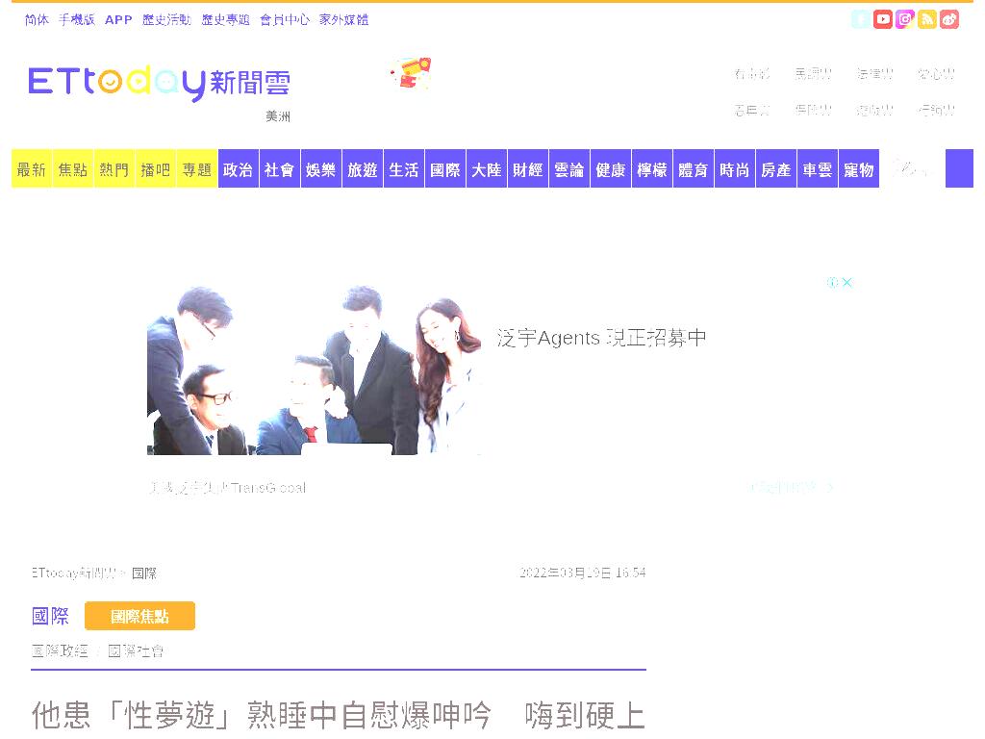Go to the 財經 section
Screen dimensions: 985x739
[528, 169]
